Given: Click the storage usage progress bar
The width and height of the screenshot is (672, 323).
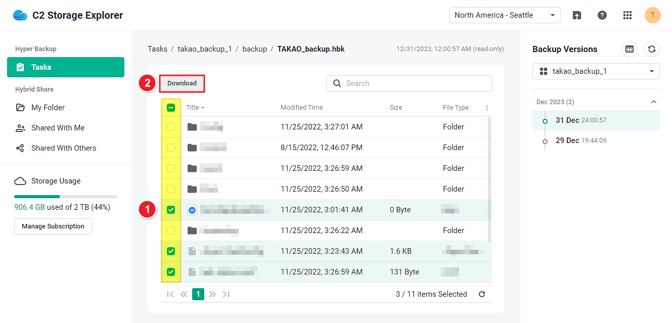Looking at the screenshot, I should click(x=65, y=196).
